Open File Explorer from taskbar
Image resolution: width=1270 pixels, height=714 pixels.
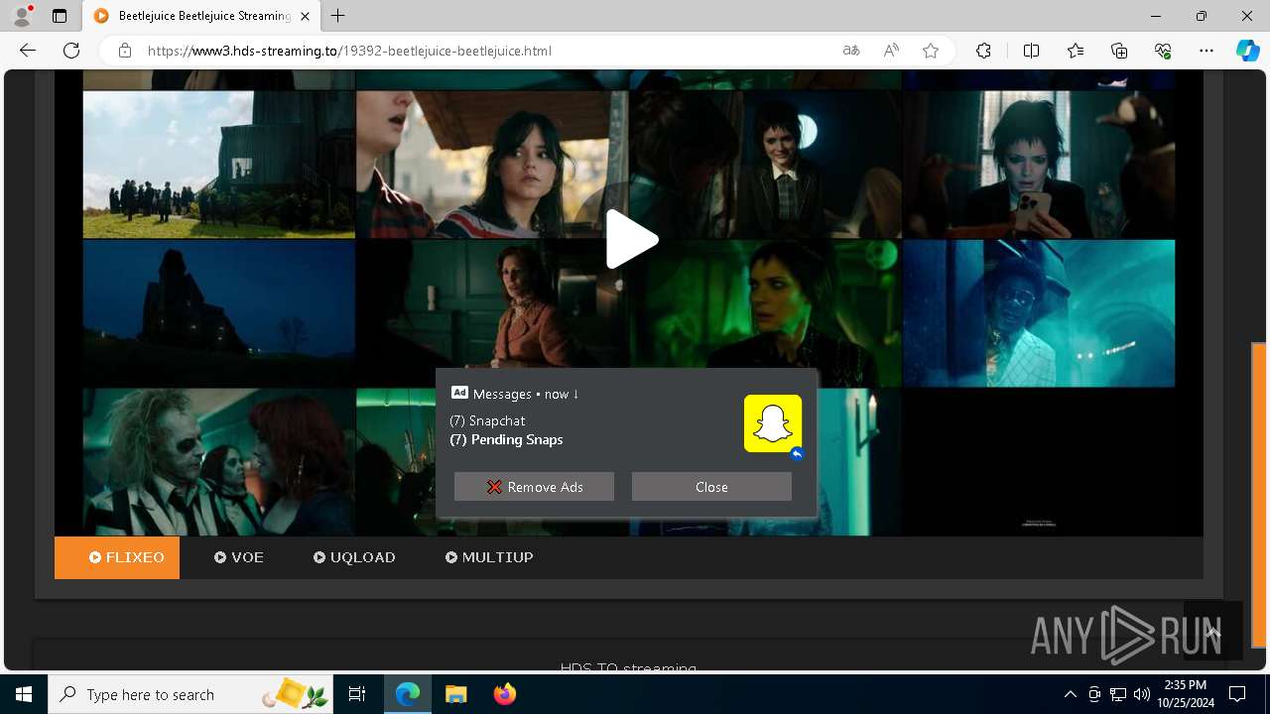coord(455,694)
